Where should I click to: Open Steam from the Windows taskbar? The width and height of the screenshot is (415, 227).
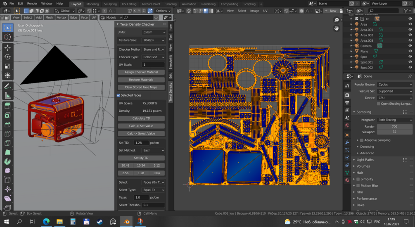click(100, 222)
